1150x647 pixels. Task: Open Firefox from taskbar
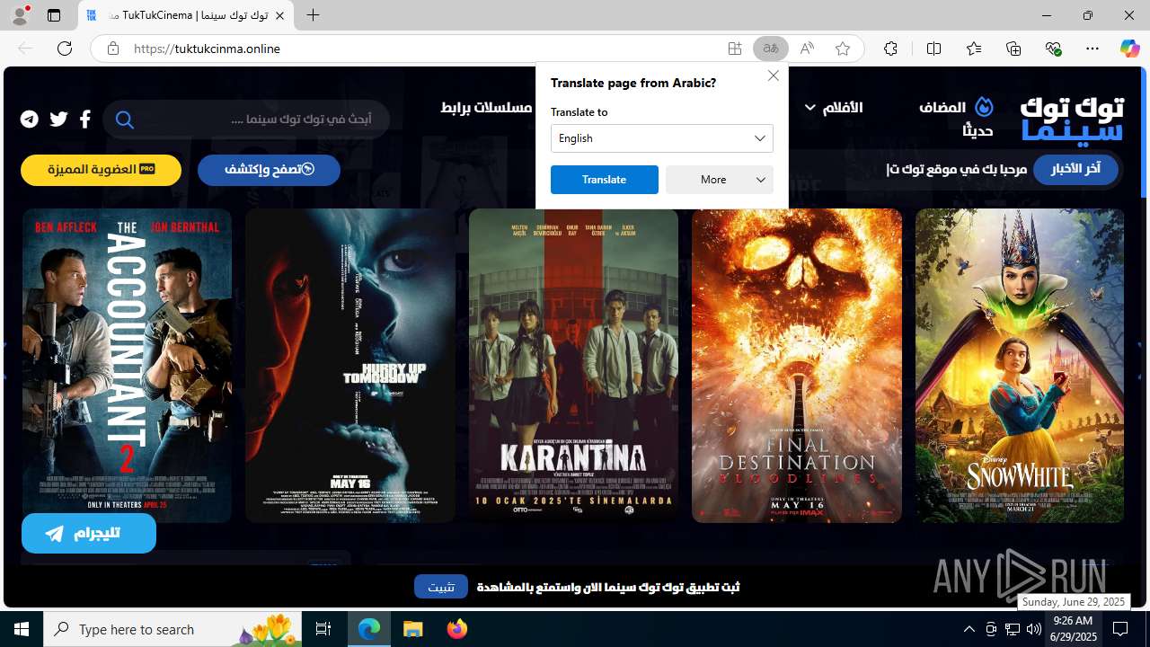pos(457,629)
